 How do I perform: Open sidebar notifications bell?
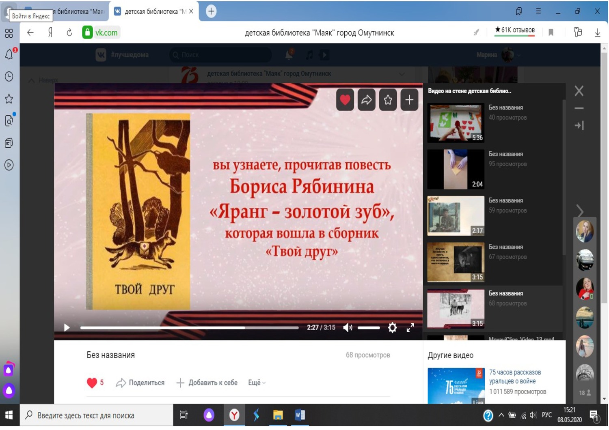coord(9,54)
